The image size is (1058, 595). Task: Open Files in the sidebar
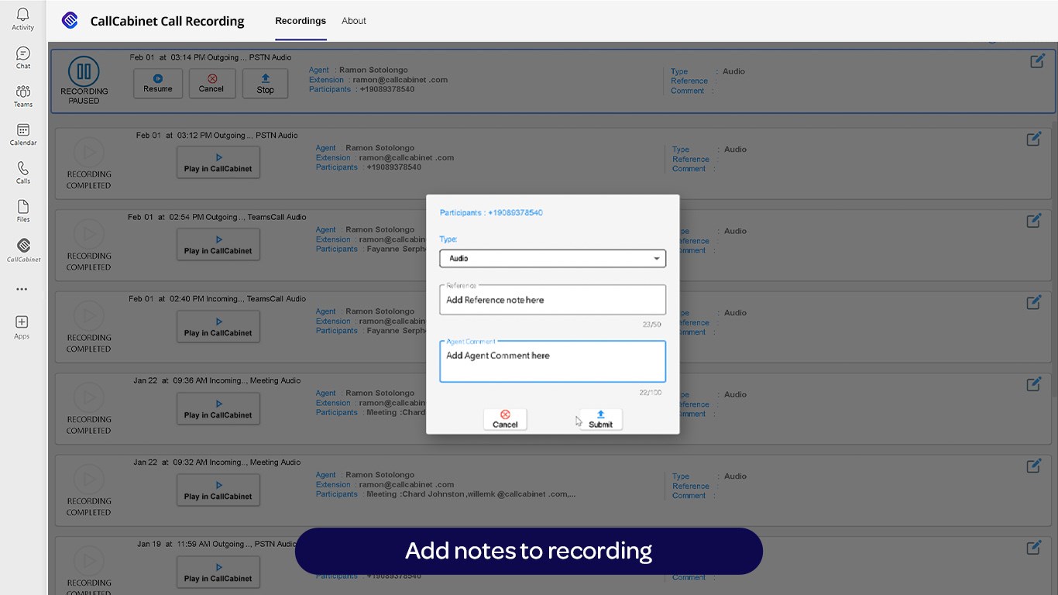(23, 211)
